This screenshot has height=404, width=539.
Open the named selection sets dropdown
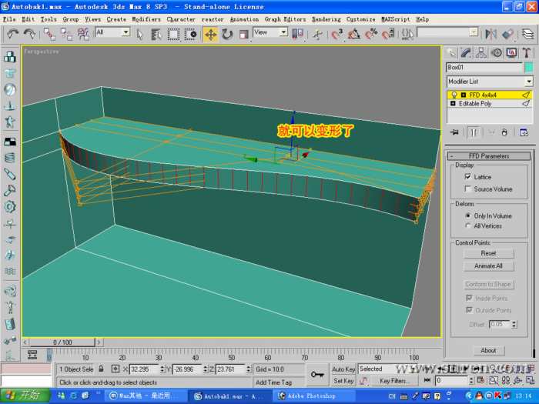447,32
